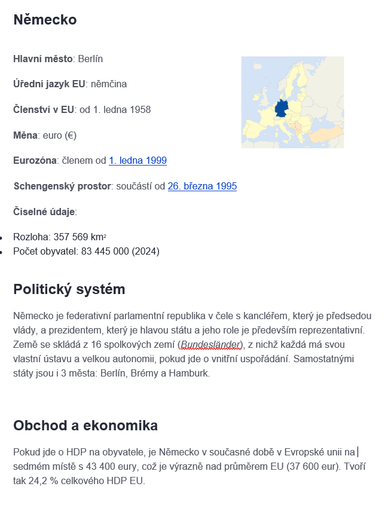Screen dimensions: 388x508
Task: Click the "Německo" main heading
Action: coord(45,20)
